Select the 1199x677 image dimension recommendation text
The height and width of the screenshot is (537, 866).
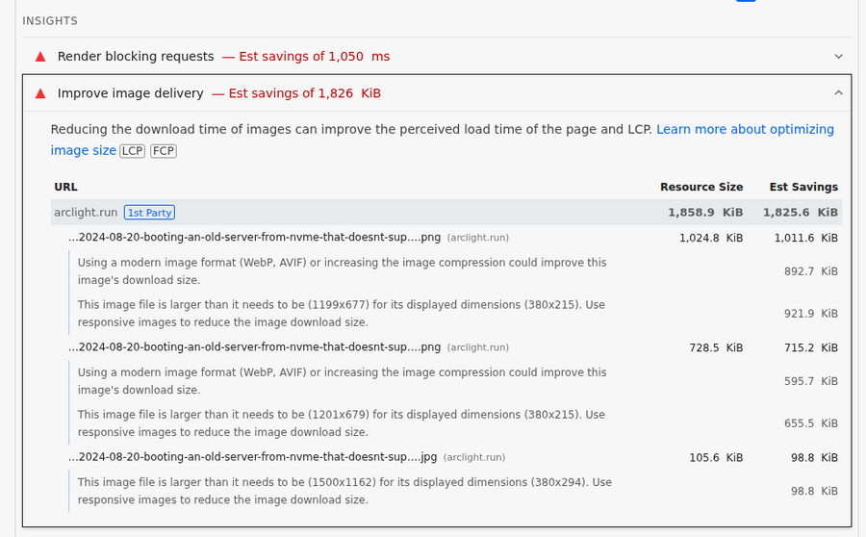(x=342, y=314)
